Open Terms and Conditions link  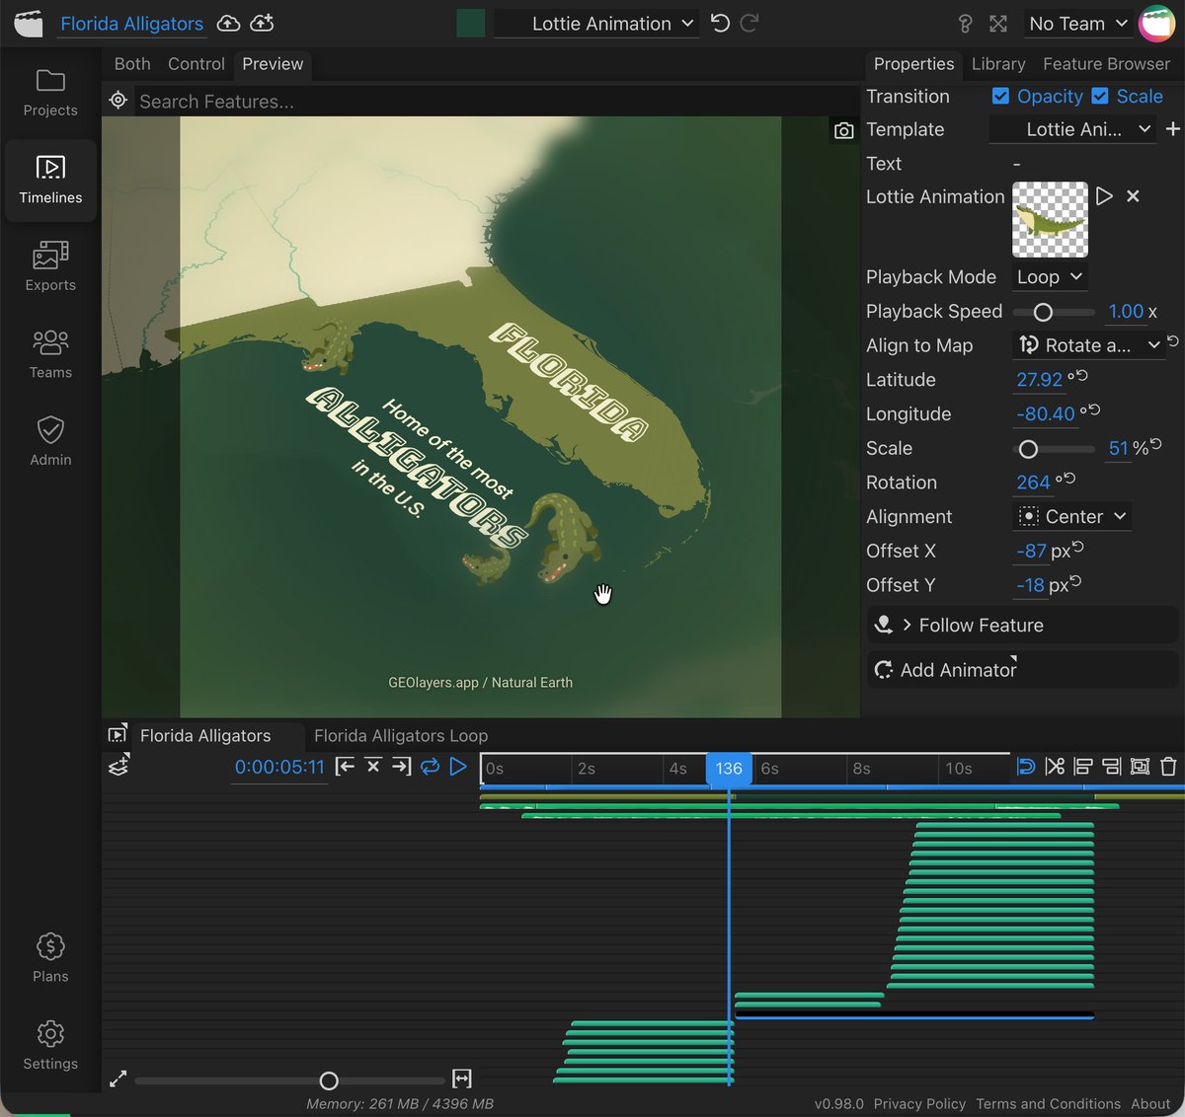1048,1104
